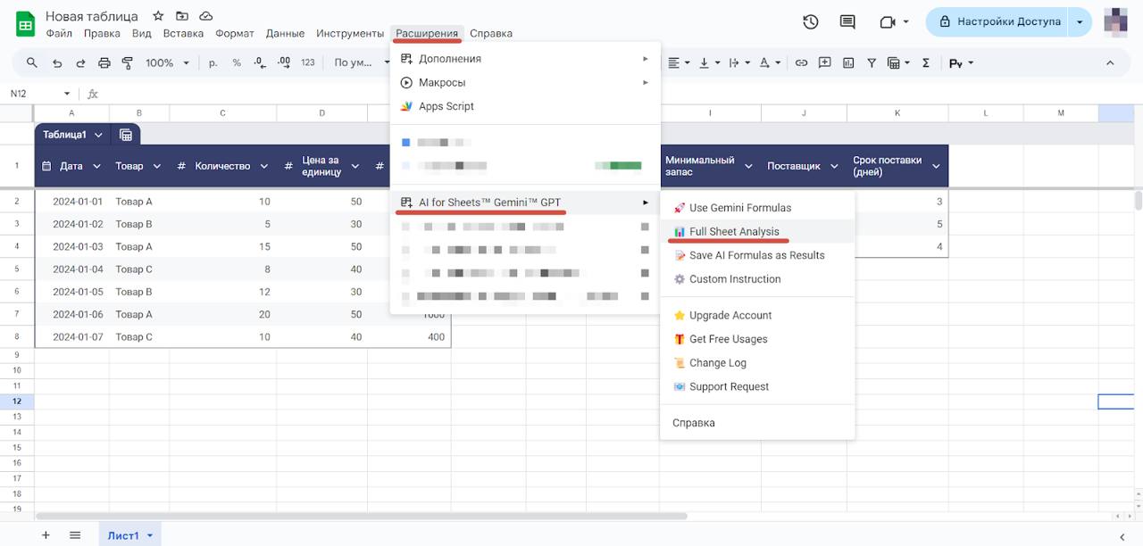The width and height of the screenshot is (1143, 546).
Task: Open the Справка menu in the menu bar
Action: click(491, 33)
